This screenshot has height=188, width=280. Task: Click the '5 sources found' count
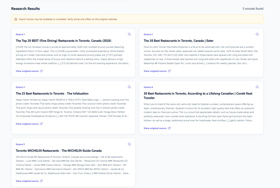[x=253, y=9]
